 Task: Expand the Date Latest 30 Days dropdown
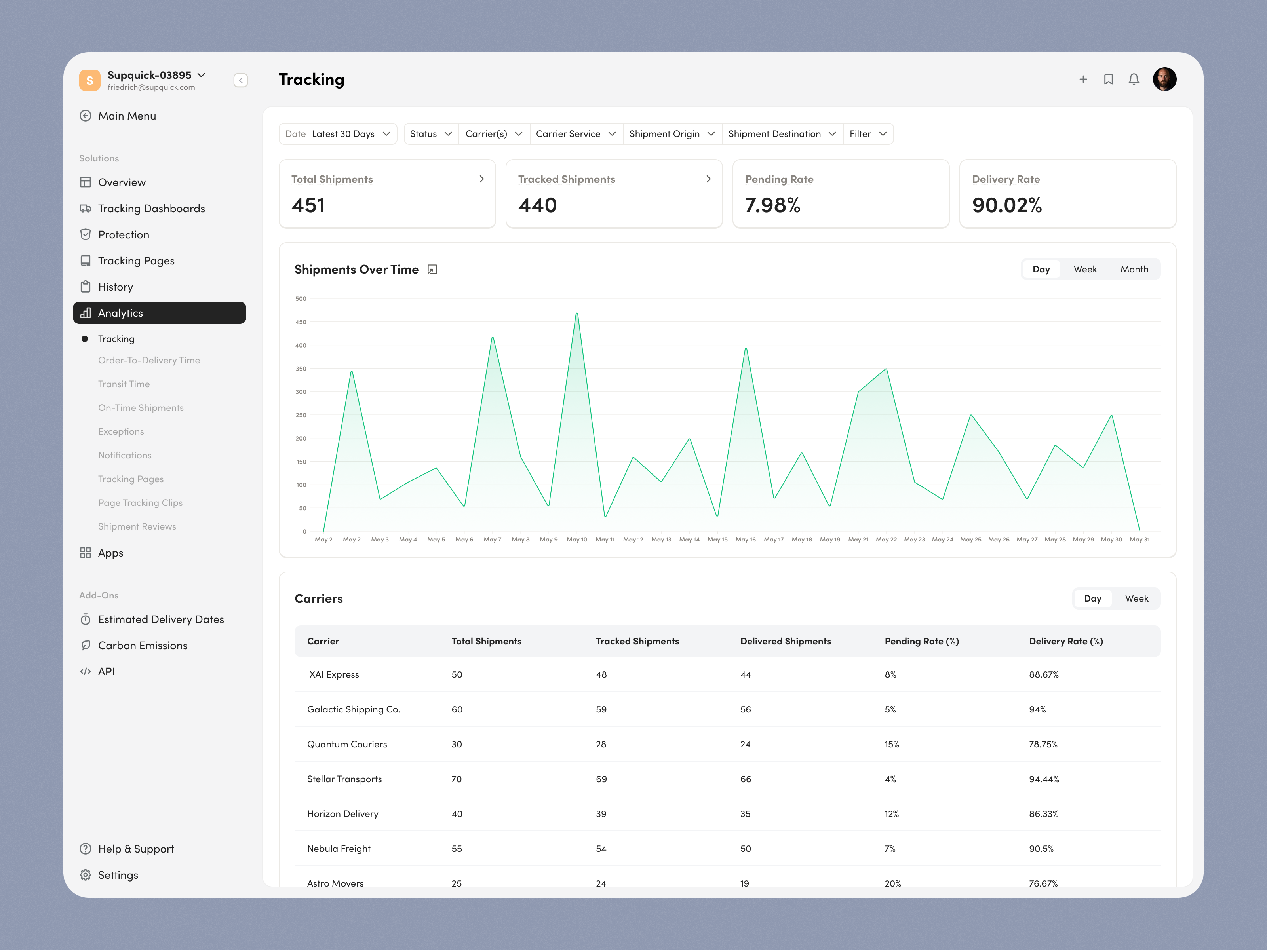pos(338,134)
